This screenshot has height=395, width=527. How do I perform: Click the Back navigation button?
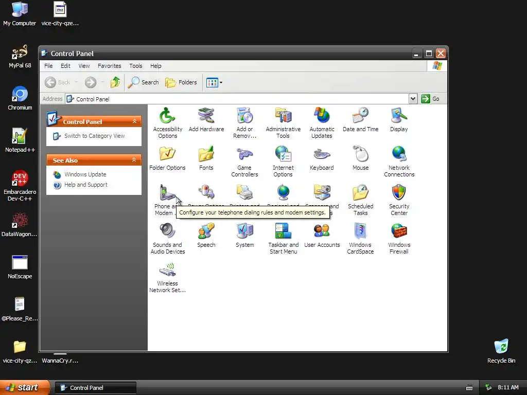point(58,82)
